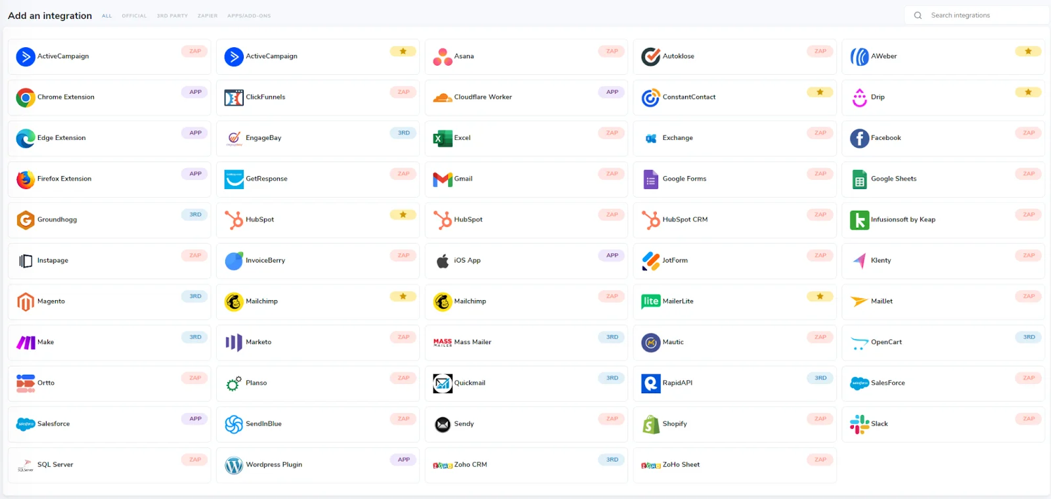Toggle the star badge on MailerLite
This screenshot has height=499, width=1051.
[x=819, y=296]
